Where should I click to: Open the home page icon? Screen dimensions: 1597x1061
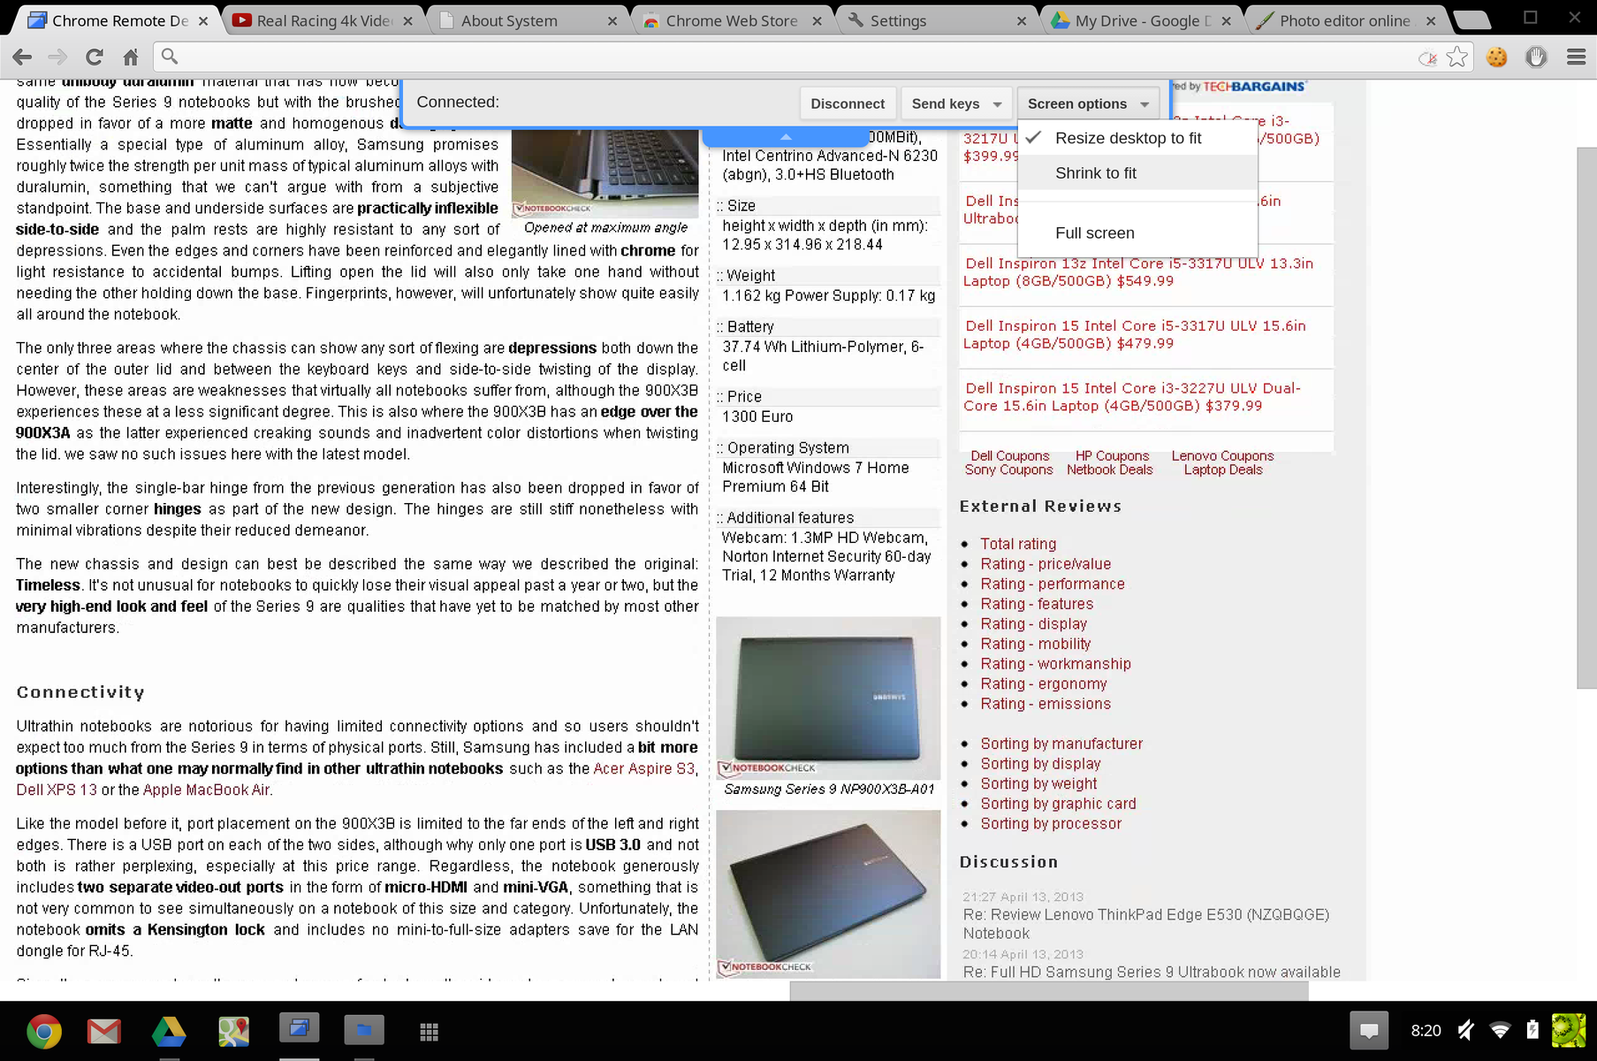click(x=130, y=57)
